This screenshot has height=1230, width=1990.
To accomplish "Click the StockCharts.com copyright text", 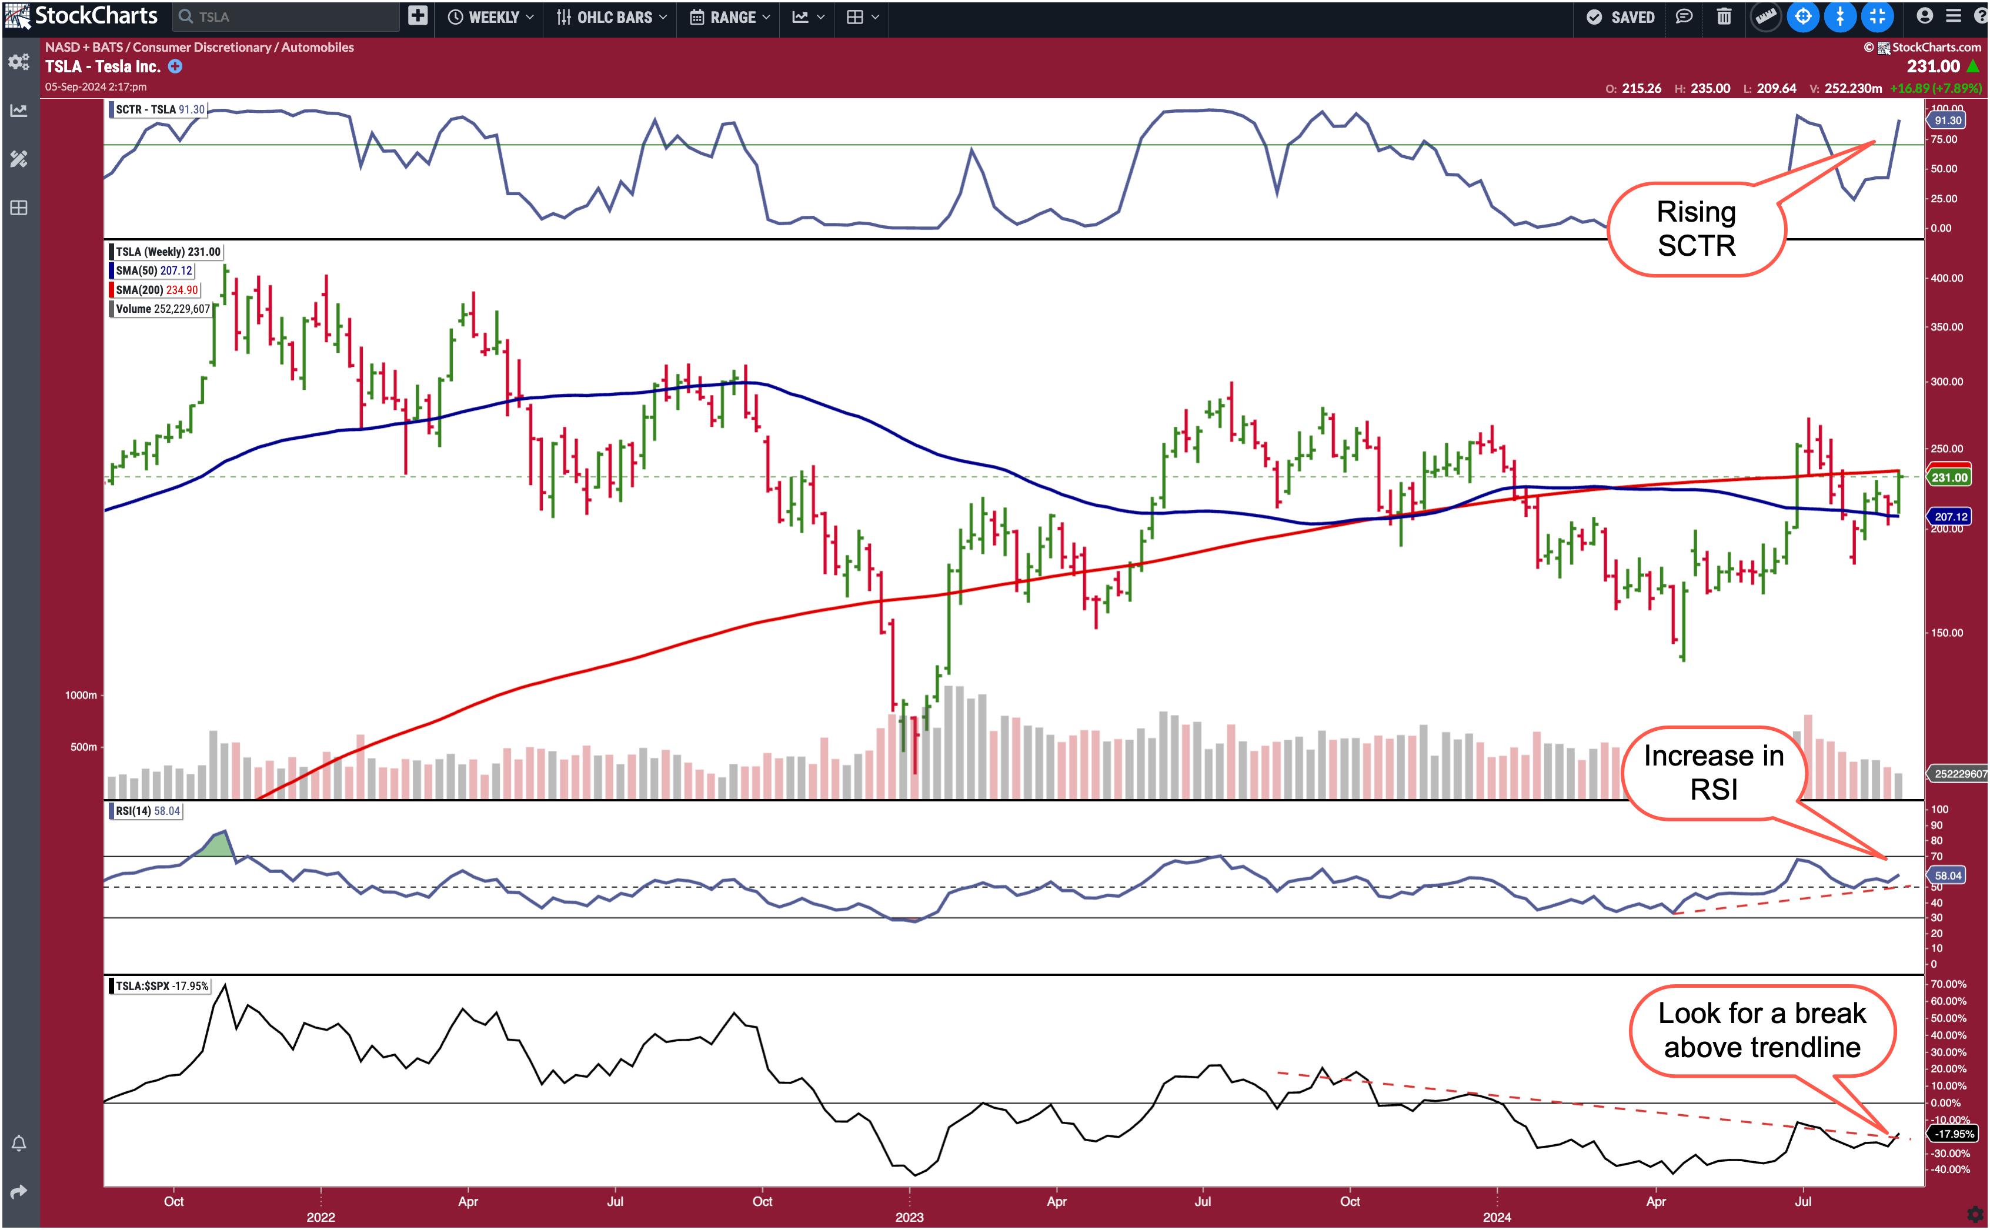I will (x=1922, y=47).
